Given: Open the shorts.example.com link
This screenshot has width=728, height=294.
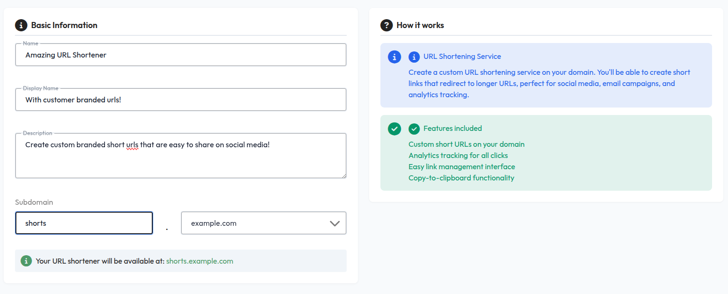Looking at the screenshot, I should click(200, 261).
